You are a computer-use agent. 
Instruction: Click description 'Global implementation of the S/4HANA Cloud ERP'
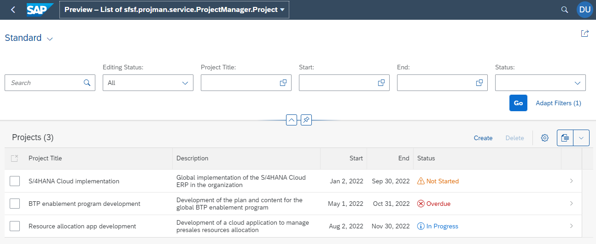coord(241,181)
